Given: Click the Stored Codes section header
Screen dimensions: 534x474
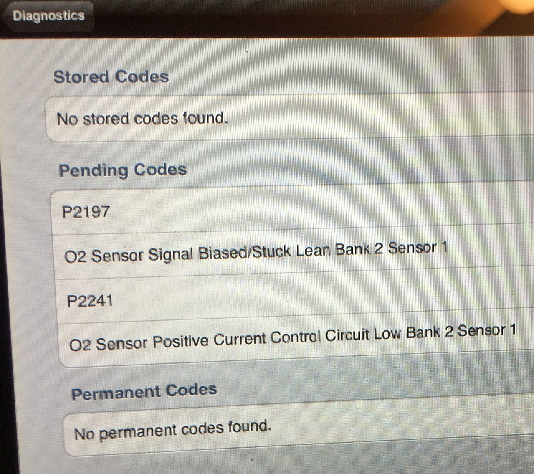Looking at the screenshot, I should [x=111, y=77].
